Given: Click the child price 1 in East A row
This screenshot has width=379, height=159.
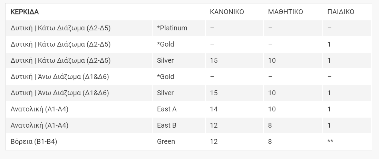Looking at the screenshot, I should (329, 109).
